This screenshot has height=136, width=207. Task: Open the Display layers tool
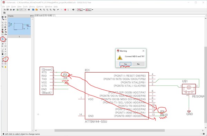(3, 19)
